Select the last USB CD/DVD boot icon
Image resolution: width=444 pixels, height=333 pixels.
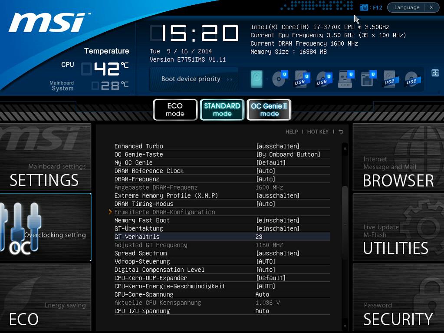[413, 79]
